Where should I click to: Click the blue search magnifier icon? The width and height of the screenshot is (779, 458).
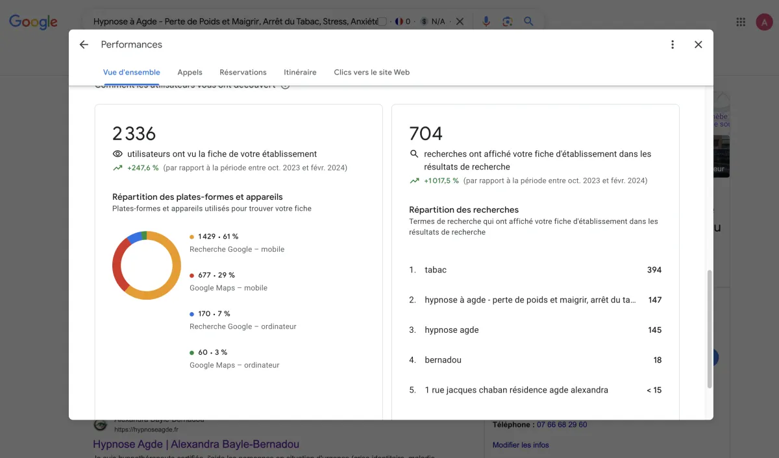coord(529,21)
